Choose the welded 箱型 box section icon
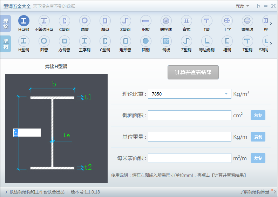The image size is (278, 197). [x=105, y=21]
